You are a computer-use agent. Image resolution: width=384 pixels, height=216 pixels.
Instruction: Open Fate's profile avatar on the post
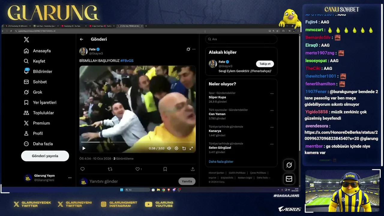coord(83,51)
